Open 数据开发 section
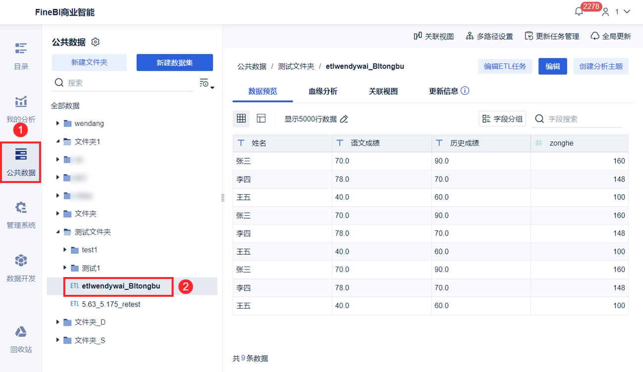 pos(21,269)
